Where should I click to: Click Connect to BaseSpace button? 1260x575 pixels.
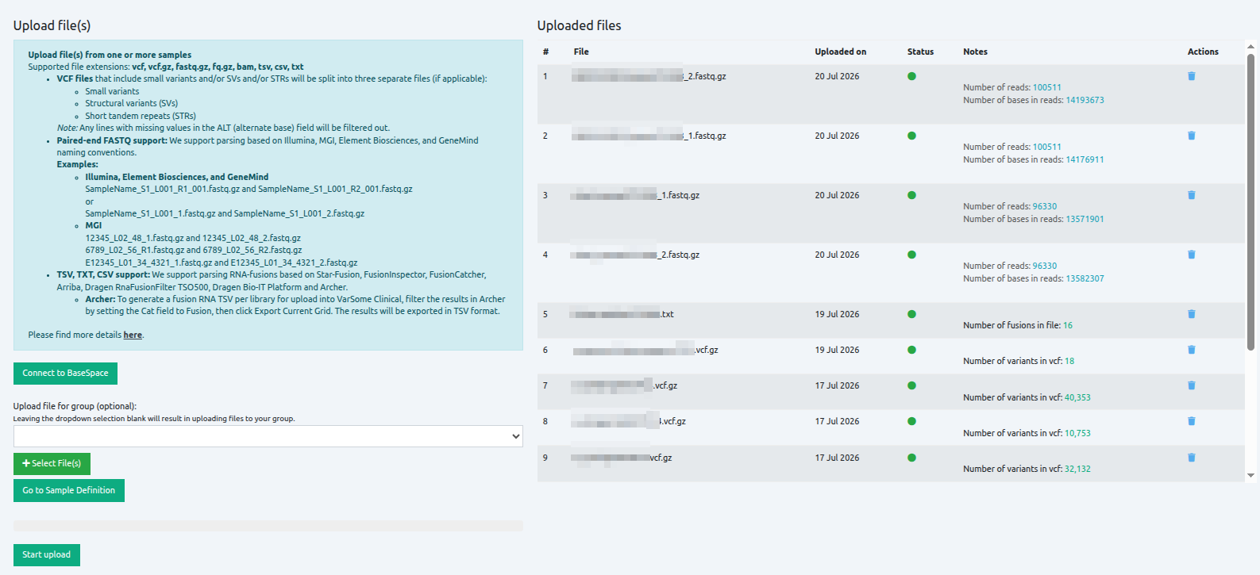click(65, 374)
